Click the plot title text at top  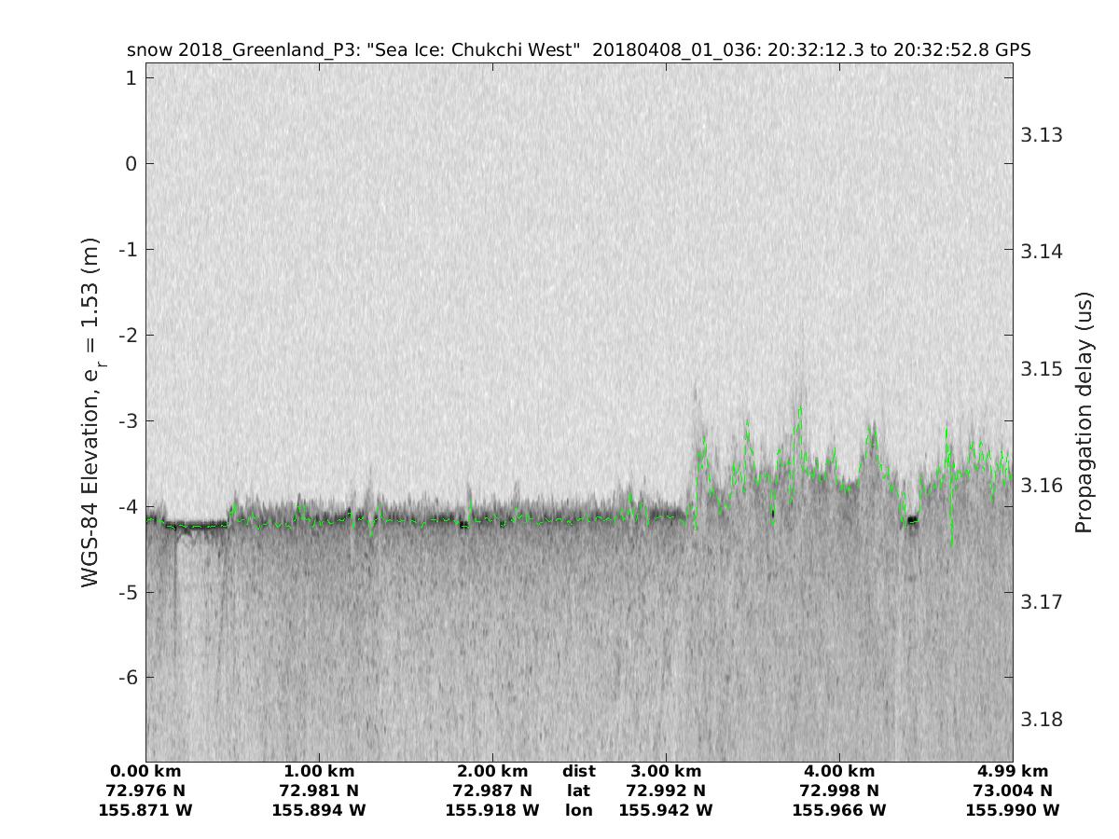click(578, 50)
